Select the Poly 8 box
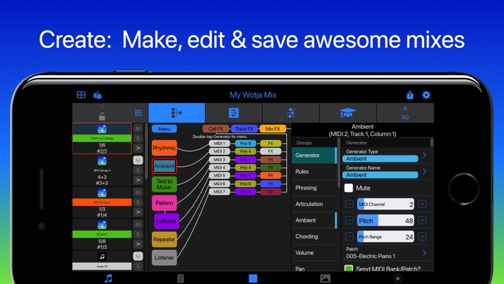Image resolution: width=504 pixels, height=284 pixels. coord(245,143)
